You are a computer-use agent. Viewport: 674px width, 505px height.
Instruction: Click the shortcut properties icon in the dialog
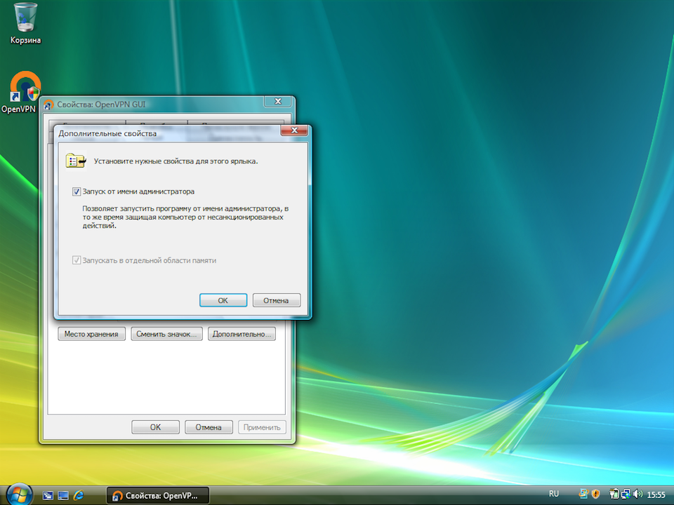pyautogui.click(x=76, y=161)
